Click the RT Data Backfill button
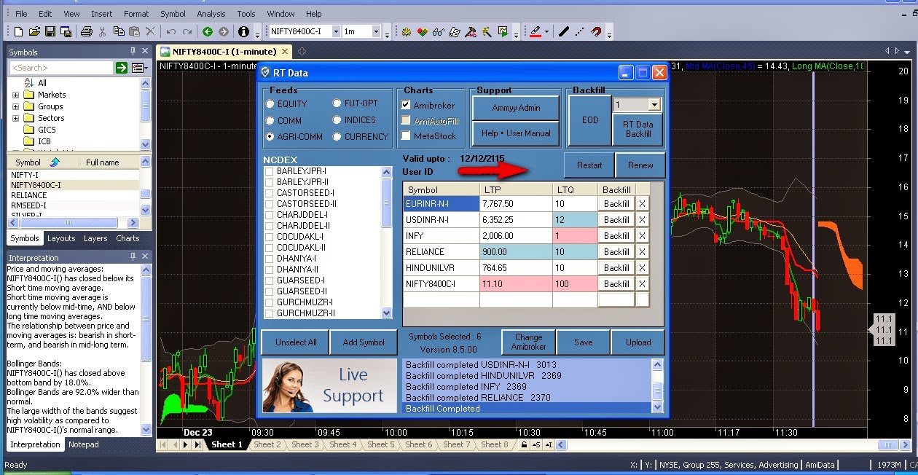The width and height of the screenshot is (918, 475). [x=638, y=129]
